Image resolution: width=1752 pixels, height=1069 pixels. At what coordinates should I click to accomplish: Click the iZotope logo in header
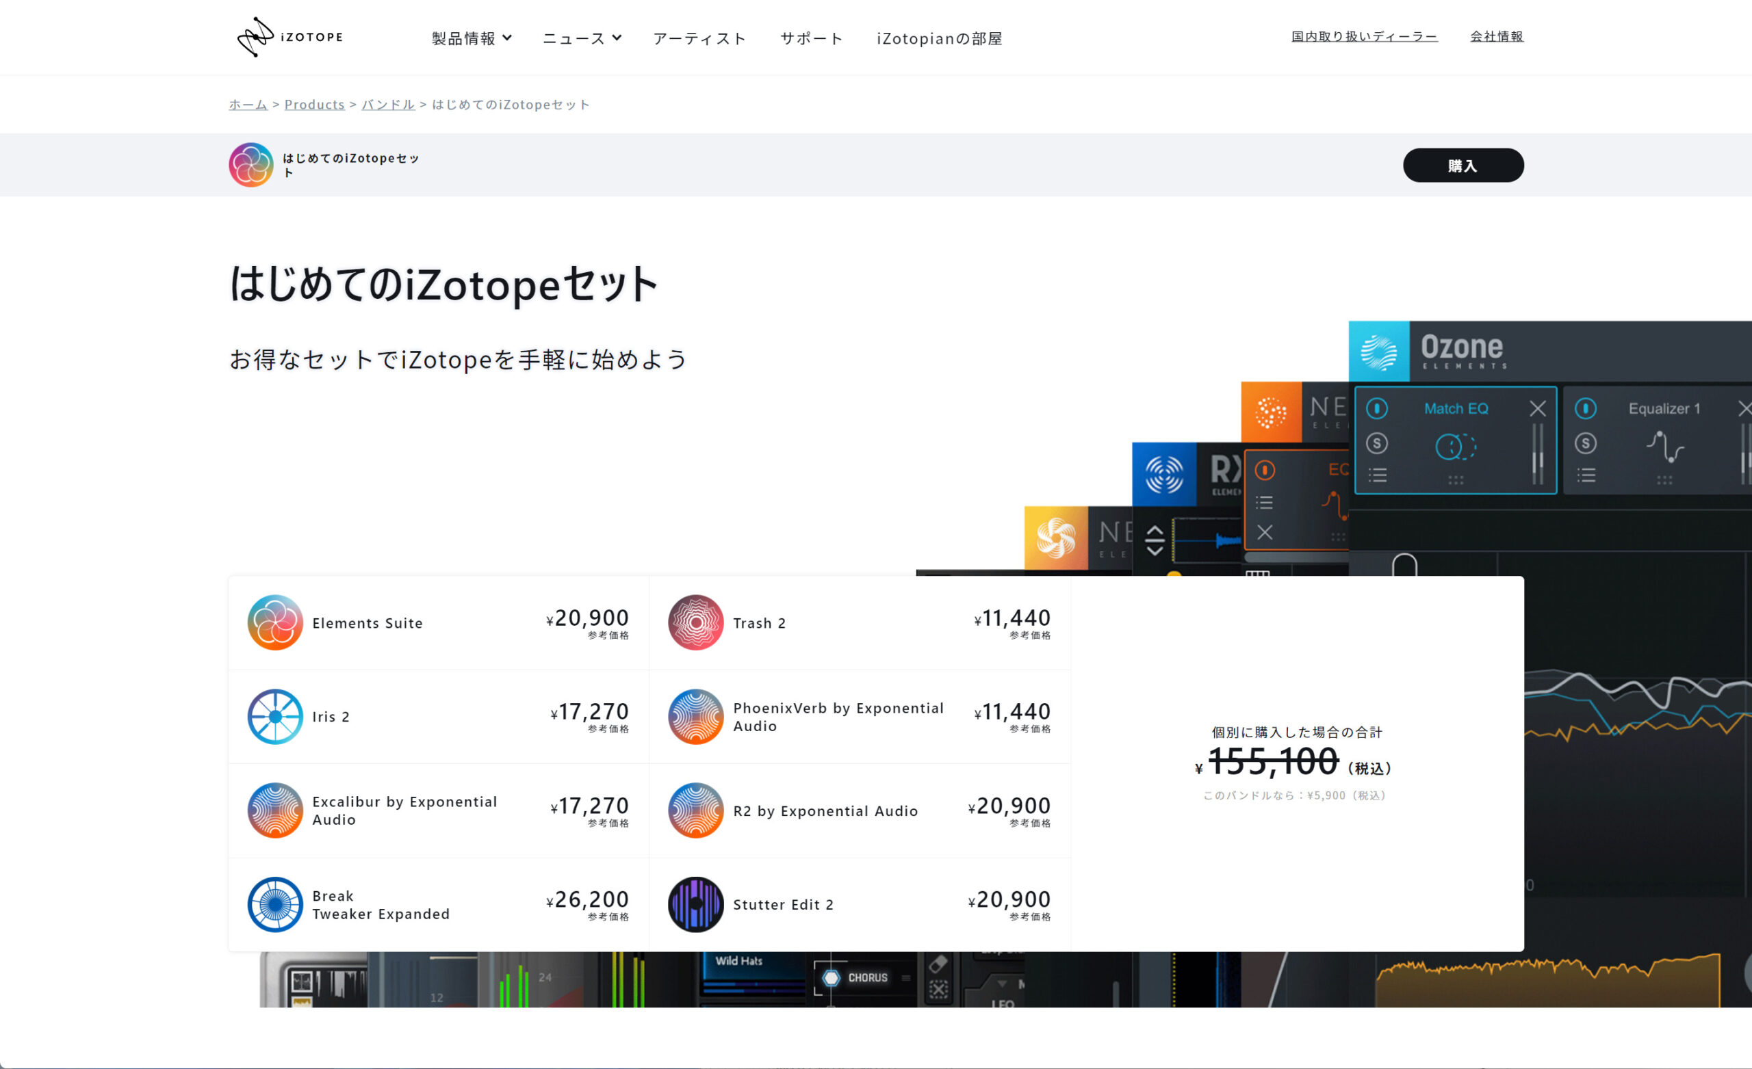(289, 37)
